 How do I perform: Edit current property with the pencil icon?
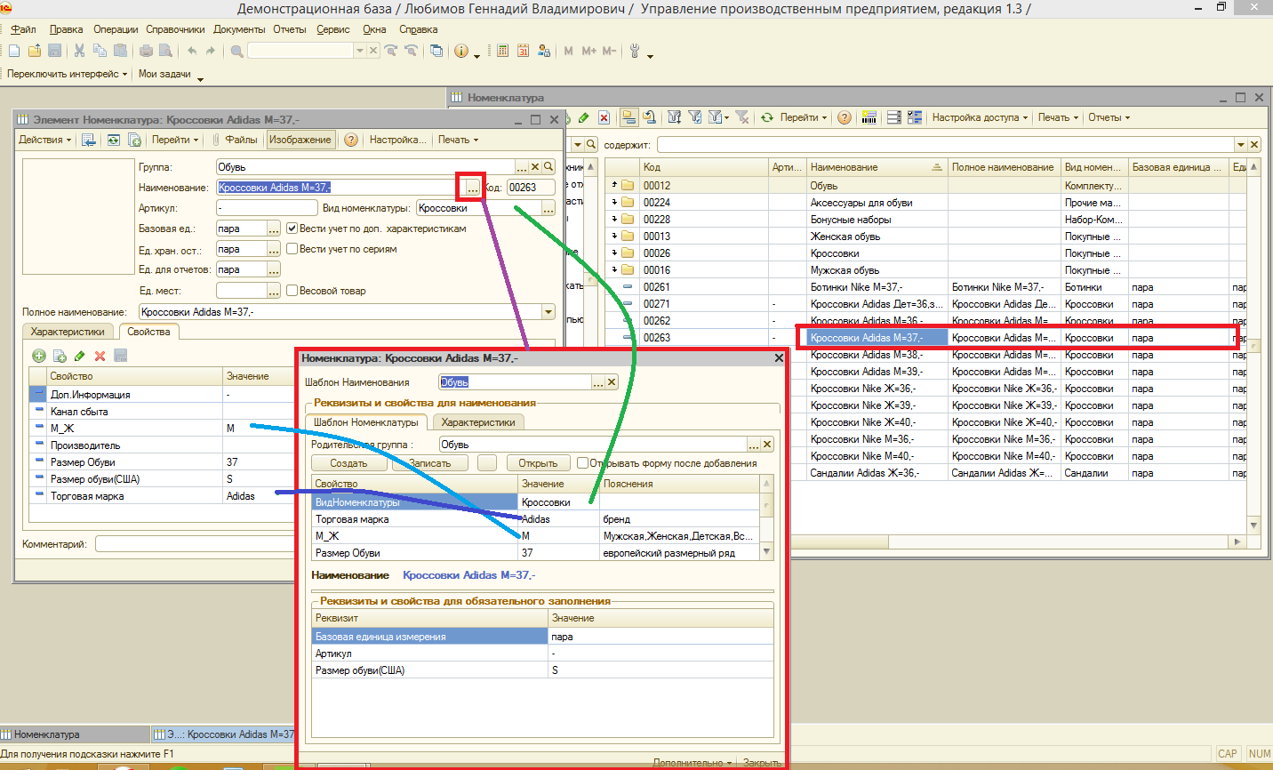[79, 356]
